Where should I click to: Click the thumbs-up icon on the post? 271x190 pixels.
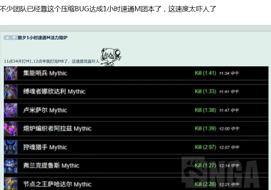pyautogui.click(x=7, y=38)
